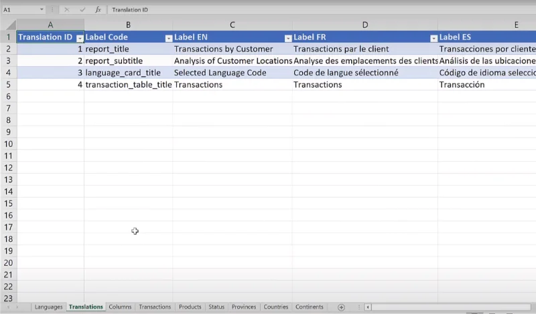Select row 12 header

pos(8,168)
